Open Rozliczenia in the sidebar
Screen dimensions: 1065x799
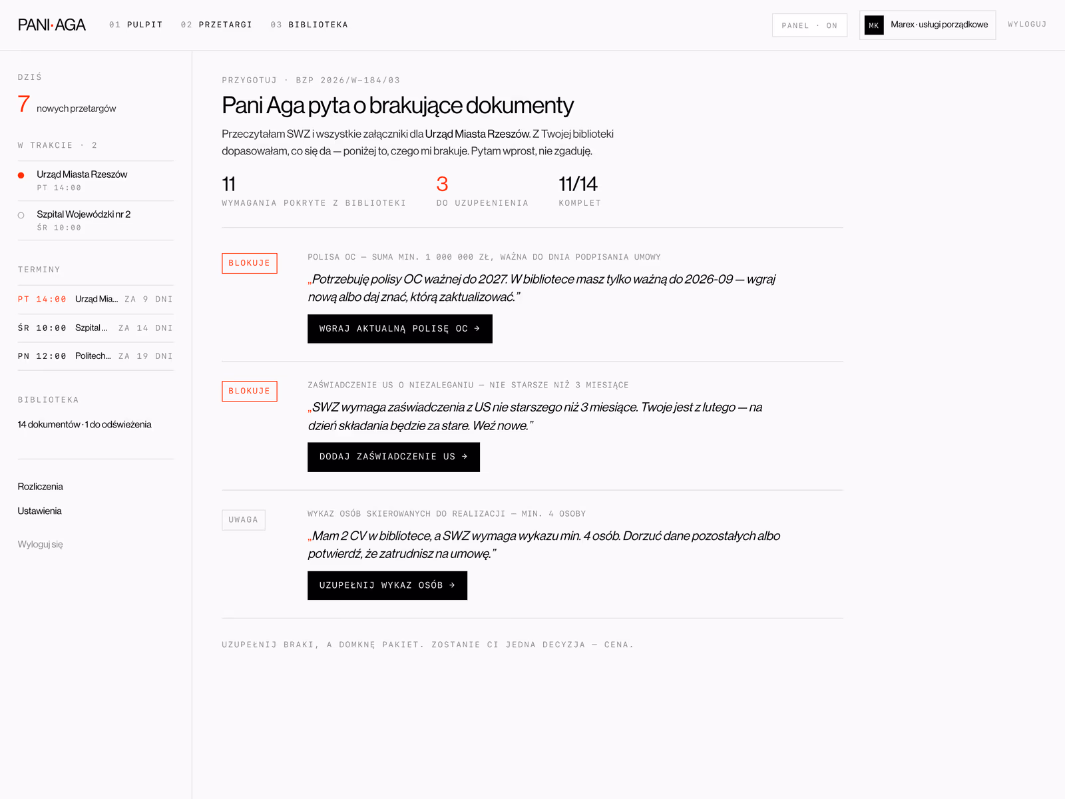click(x=41, y=487)
